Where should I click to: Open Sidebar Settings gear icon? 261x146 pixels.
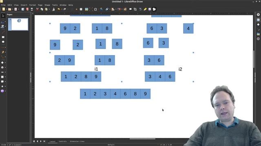pyautogui.click(x=258, y=15)
